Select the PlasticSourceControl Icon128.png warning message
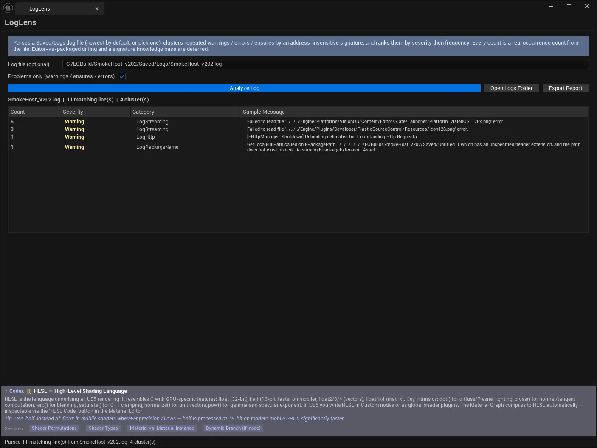 pos(358,129)
